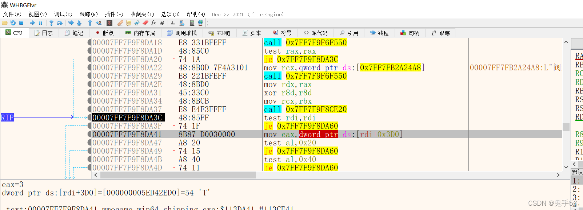Image resolution: width=583 pixels, height=210 pixels.
Task: Open the Functions fx icon
Action: pos(154,23)
